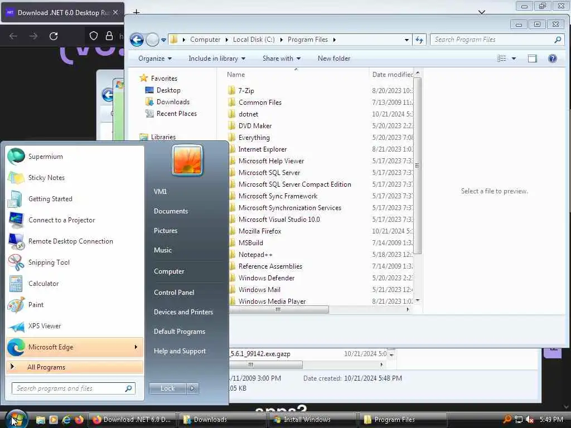The height and width of the screenshot is (428, 571).
Task: Click volume muted tray icon
Action: (530, 420)
